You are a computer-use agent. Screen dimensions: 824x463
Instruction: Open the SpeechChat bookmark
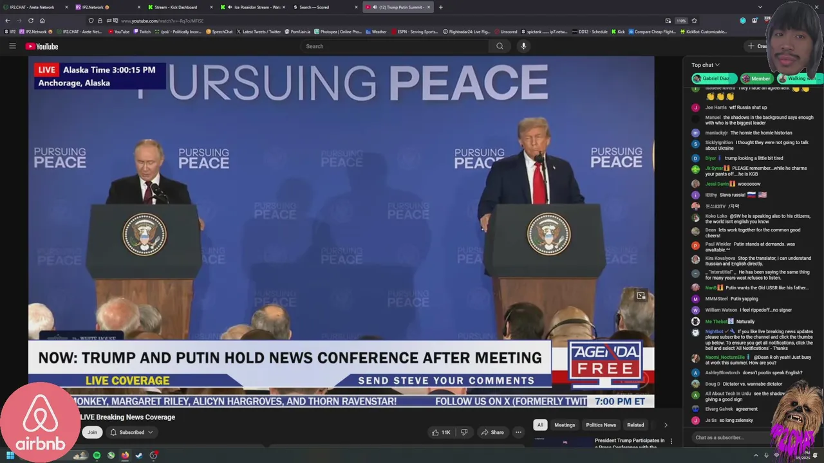click(x=219, y=32)
